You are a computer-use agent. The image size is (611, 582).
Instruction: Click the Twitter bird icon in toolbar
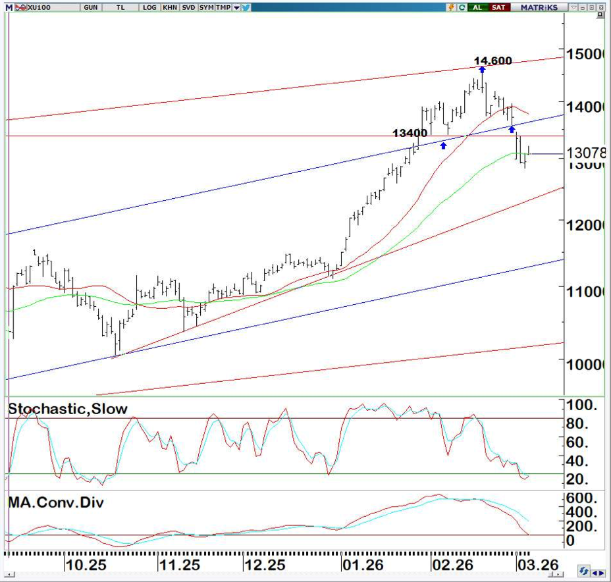pos(246,7)
